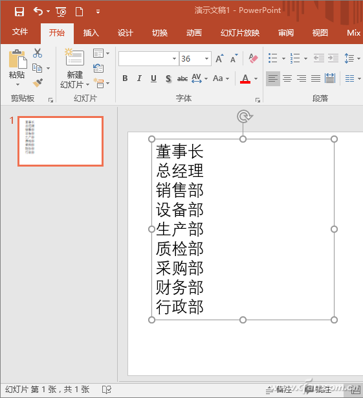Click the rotation handle above textbox
363x398 pixels.
point(244,117)
